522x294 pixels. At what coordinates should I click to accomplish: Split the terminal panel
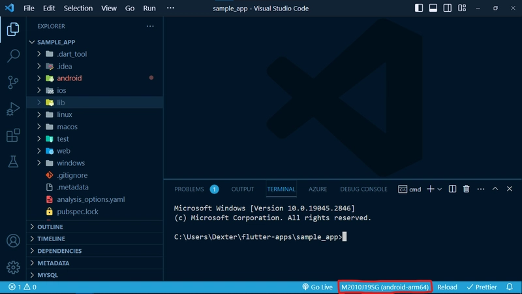point(452,189)
